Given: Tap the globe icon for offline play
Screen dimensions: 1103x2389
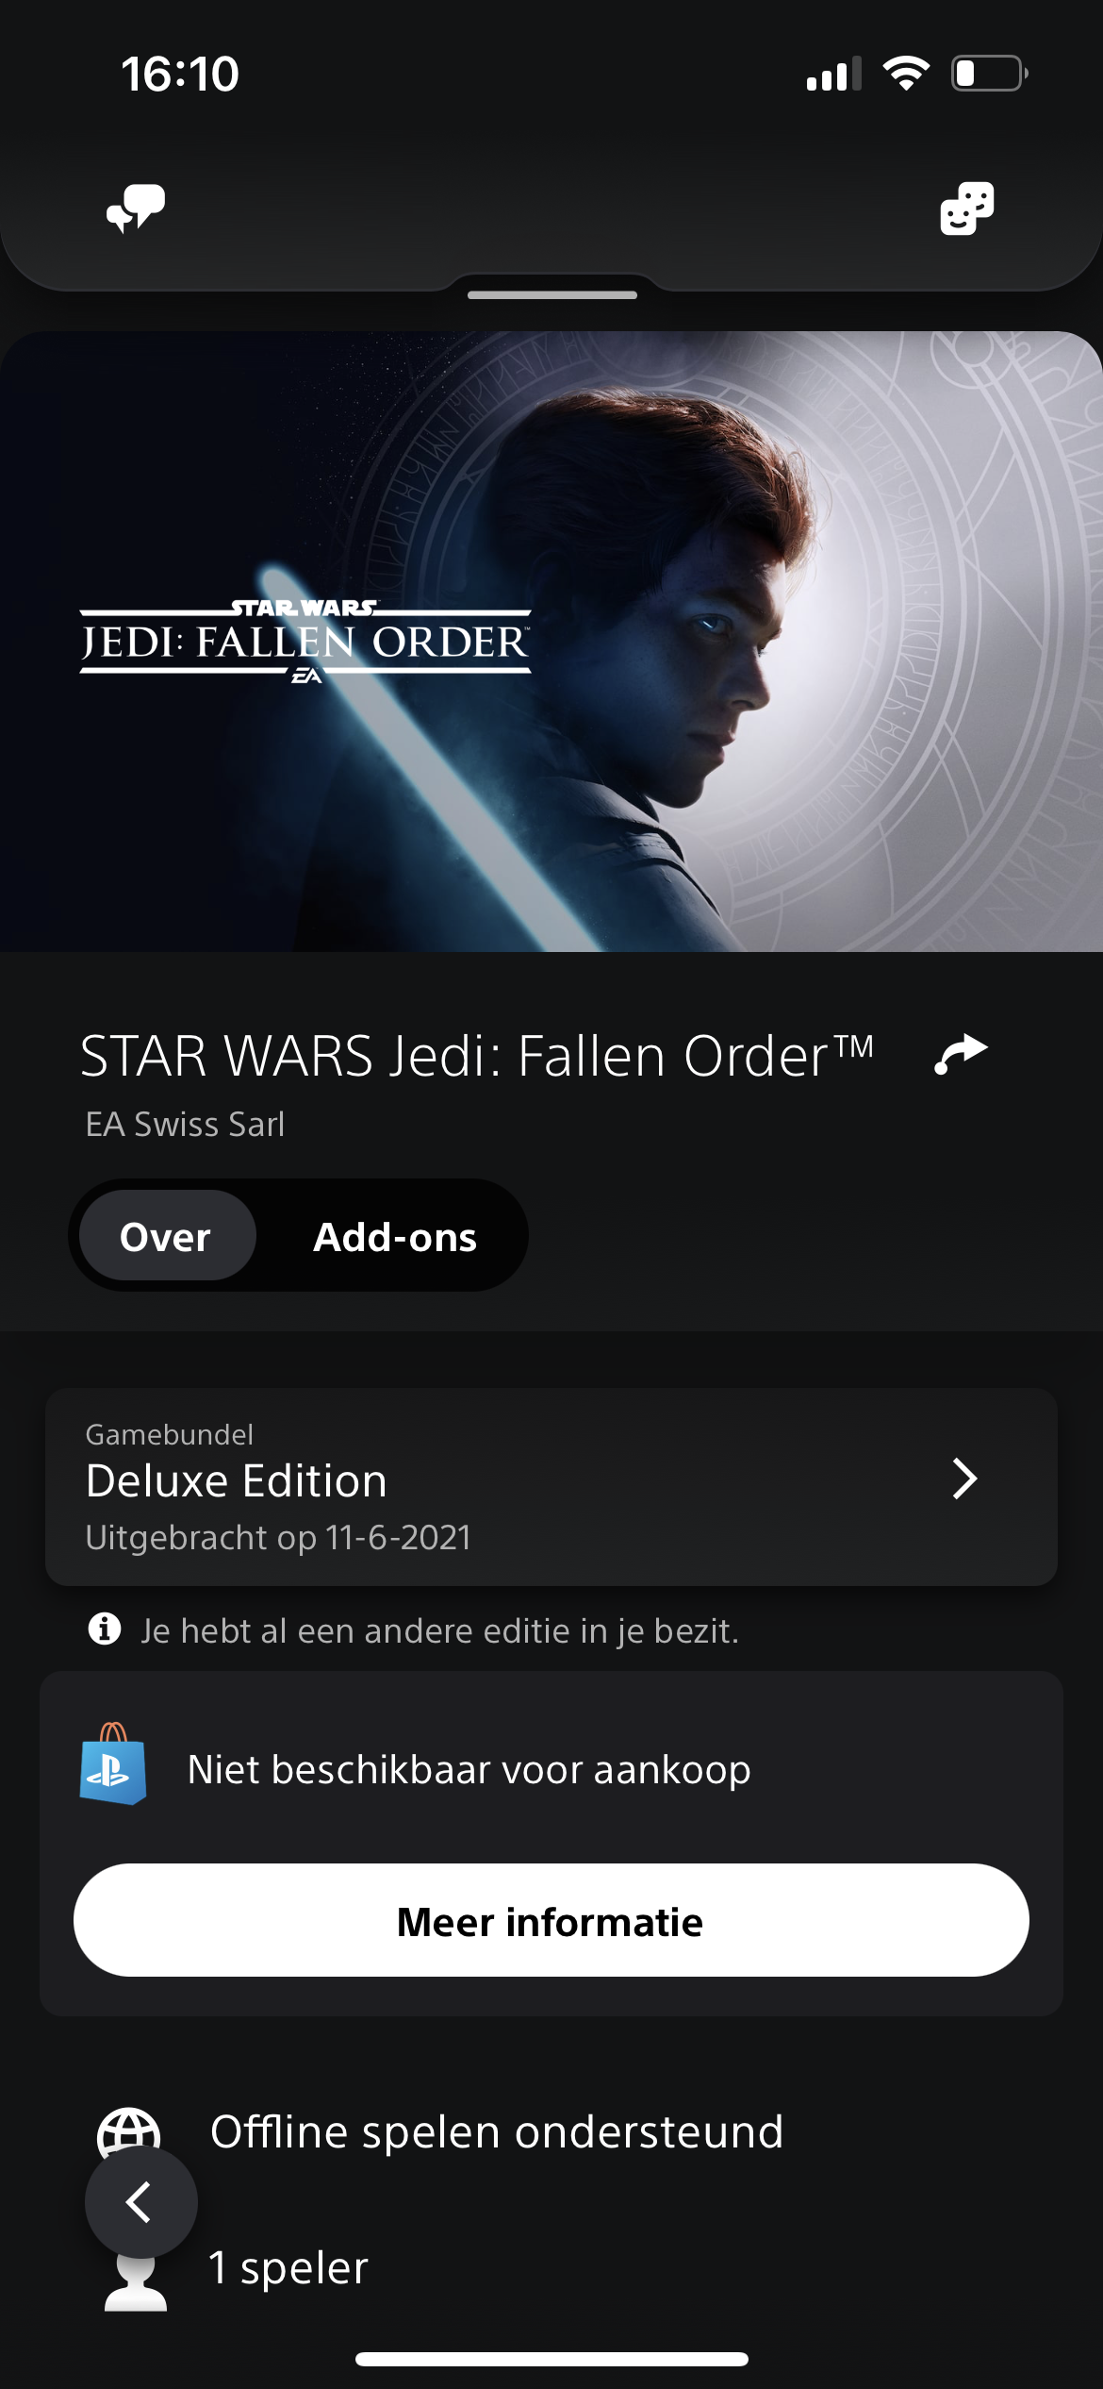Looking at the screenshot, I should 129,2130.
